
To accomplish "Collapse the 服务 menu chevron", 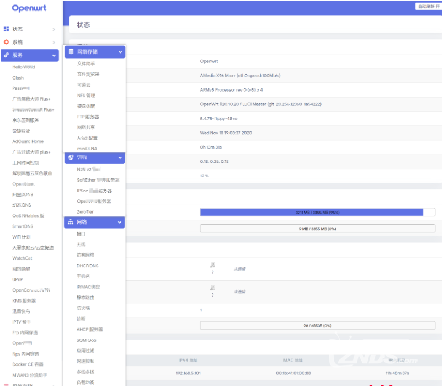I will (x=54, y=55).
